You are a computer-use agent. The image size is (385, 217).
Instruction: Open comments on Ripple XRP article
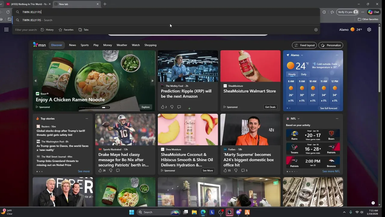pos(179,107)
